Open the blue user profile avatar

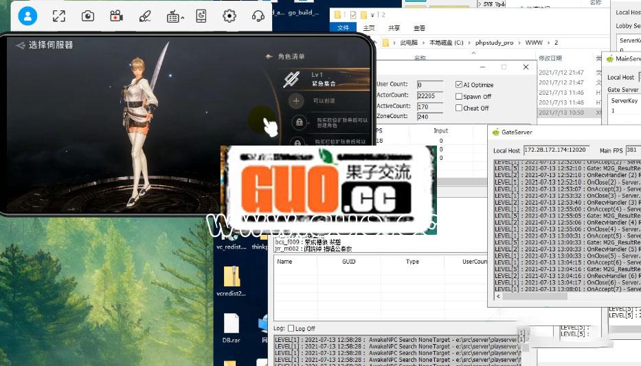point(27,16)
